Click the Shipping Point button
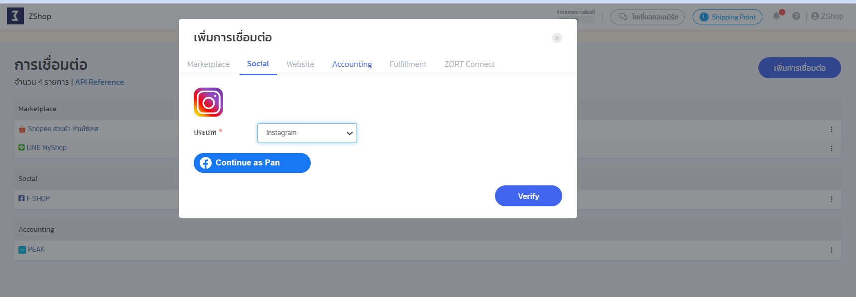The height and width of the screenshot is (297, 856). click(727, 17)
